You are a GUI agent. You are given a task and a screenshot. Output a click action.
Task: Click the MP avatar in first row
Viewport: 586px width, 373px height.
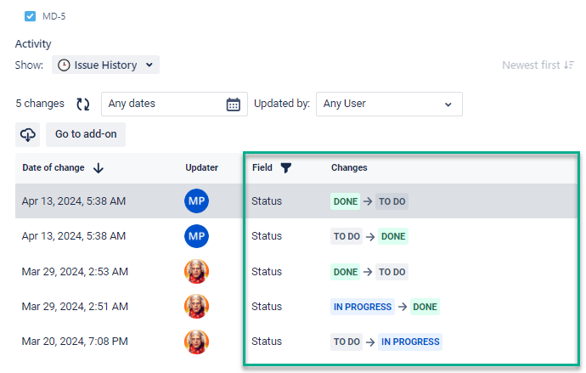(196, 201)
